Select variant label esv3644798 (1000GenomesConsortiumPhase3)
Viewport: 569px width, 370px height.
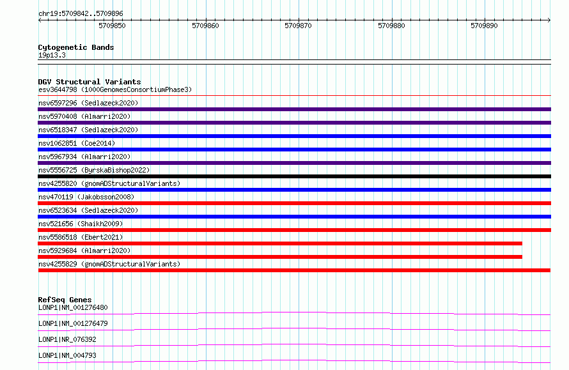pyautogui.click(x=115, y=89)
